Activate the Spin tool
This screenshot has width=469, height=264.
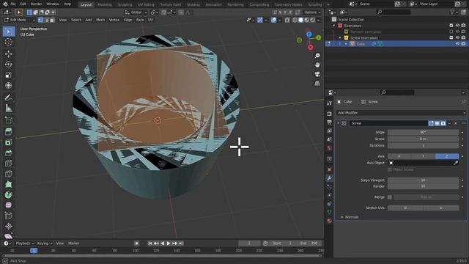9,195
